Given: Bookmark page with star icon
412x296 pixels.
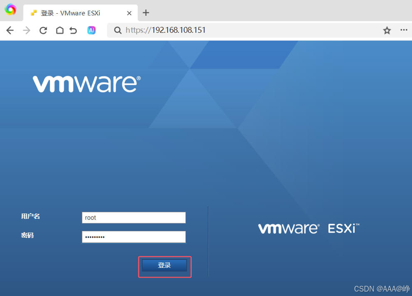Looking at the screenshot, I should coord(387,30).
